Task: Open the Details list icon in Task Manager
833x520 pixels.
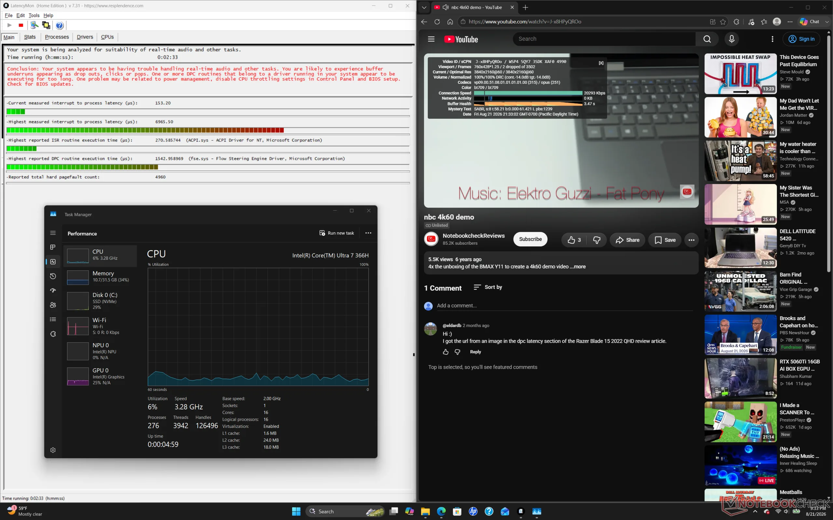Action: point(53,319)
